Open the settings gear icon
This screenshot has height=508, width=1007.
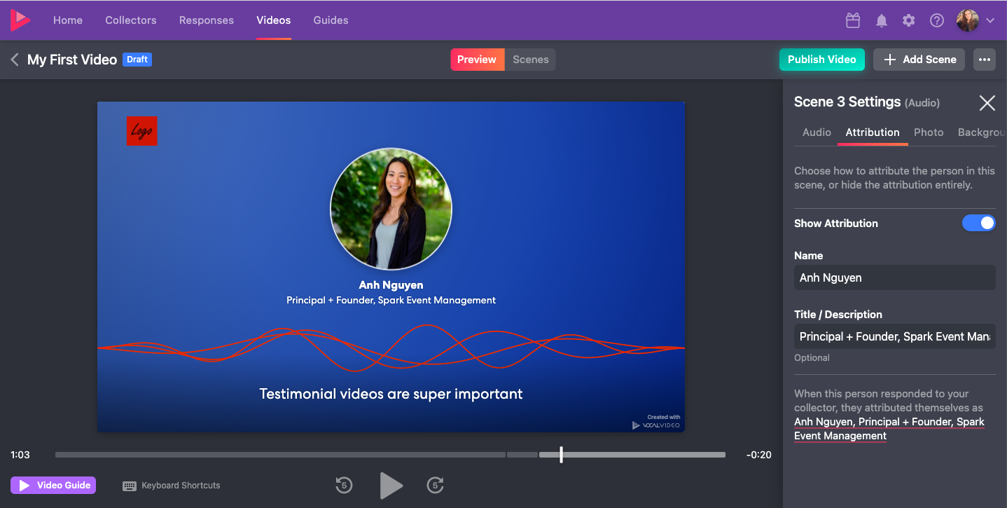[x=909, y=20]
